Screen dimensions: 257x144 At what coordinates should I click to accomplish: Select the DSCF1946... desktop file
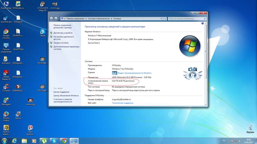click(42, 60)
